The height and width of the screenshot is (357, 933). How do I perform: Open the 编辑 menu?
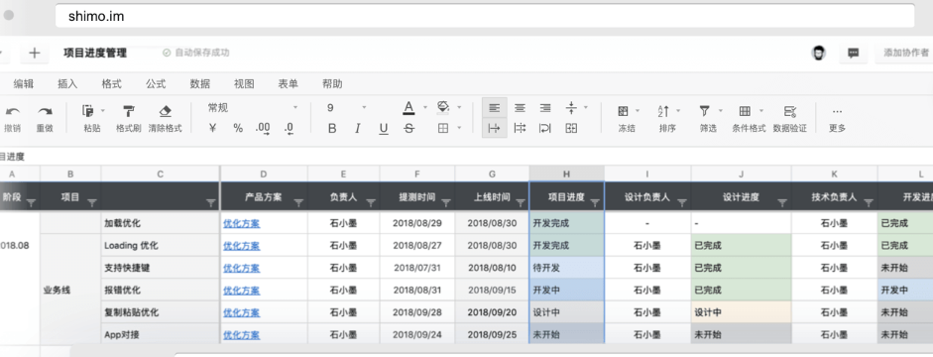[x=24, y=84]
